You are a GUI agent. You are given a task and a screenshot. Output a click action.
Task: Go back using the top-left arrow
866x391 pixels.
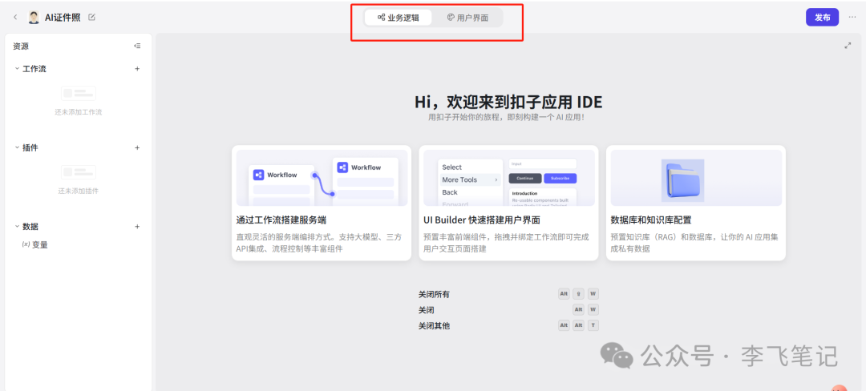pyautogui.click(x=15, y=17)
